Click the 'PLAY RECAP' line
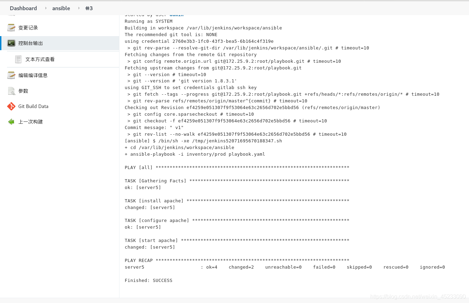Screen dimensions: 469x303 (237, 261)
